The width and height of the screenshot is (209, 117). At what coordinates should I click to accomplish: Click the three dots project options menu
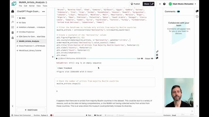43,12
